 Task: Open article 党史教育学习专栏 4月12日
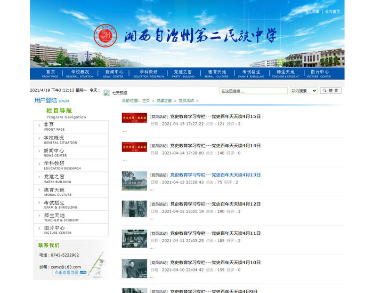coord(215,204)
